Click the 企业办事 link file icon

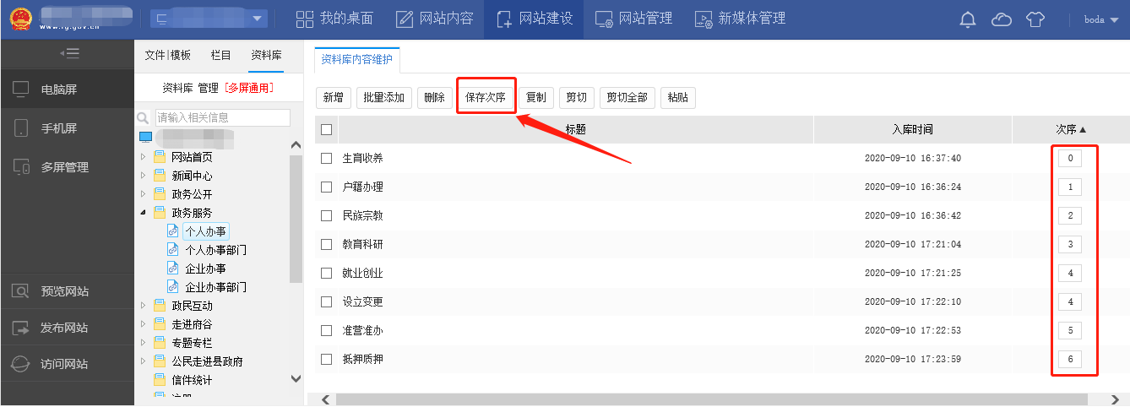click(173, 269)
